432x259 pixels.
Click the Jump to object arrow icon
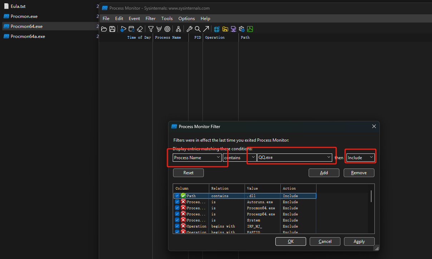(206, 29)
